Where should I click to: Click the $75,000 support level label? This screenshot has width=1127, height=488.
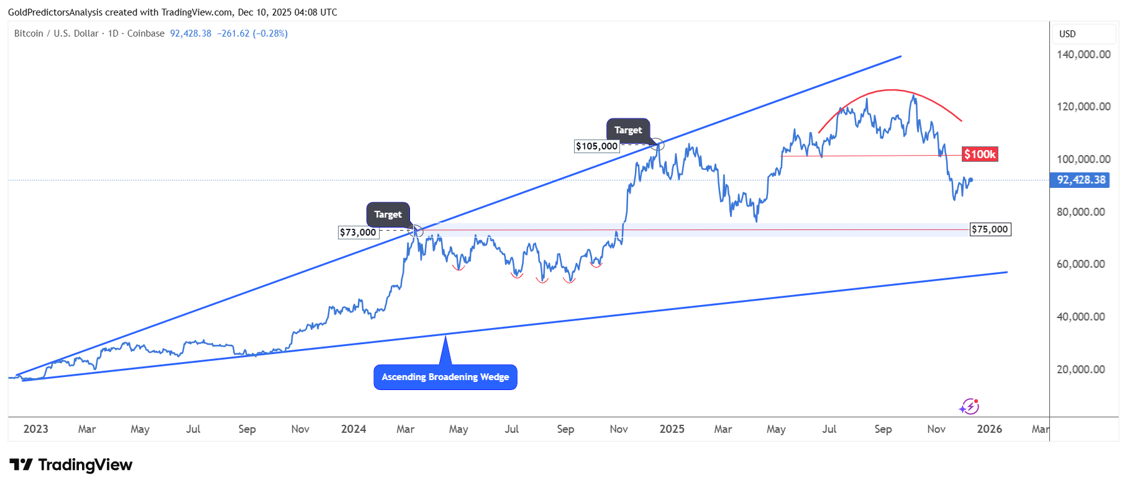[990, 229]
